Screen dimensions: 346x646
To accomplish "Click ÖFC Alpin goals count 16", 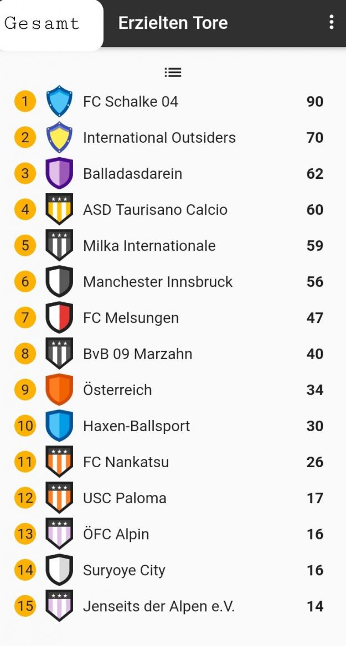I will point(314,534).
